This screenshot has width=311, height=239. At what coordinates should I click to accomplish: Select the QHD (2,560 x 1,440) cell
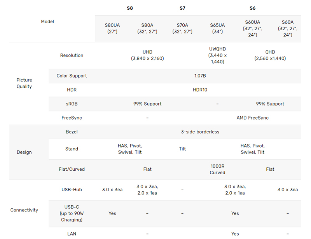point(270,55)
